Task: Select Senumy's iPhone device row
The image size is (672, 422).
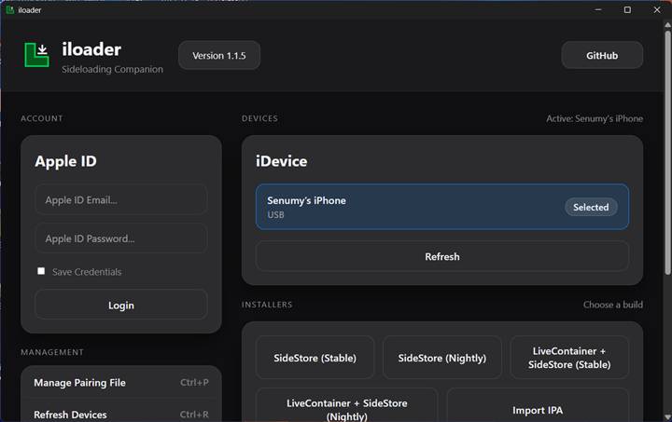Action: tap(441, 207)
